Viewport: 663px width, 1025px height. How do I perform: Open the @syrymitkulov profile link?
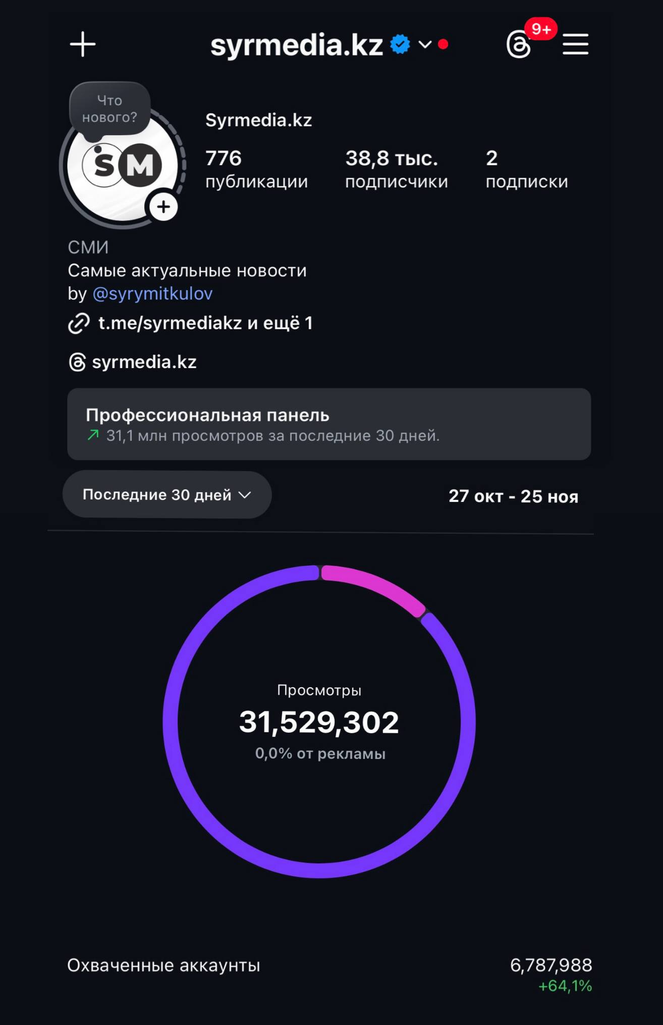152,294
